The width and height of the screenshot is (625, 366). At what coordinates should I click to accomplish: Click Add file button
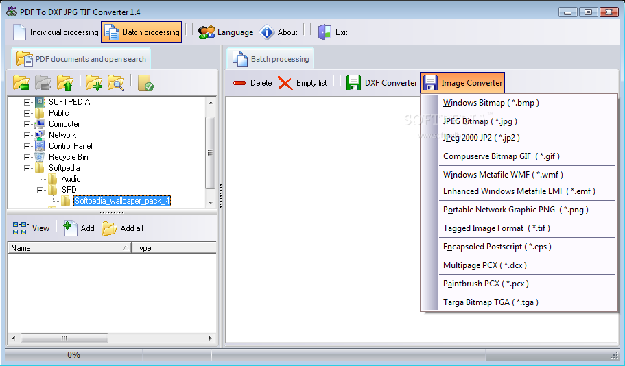(79, 228)
